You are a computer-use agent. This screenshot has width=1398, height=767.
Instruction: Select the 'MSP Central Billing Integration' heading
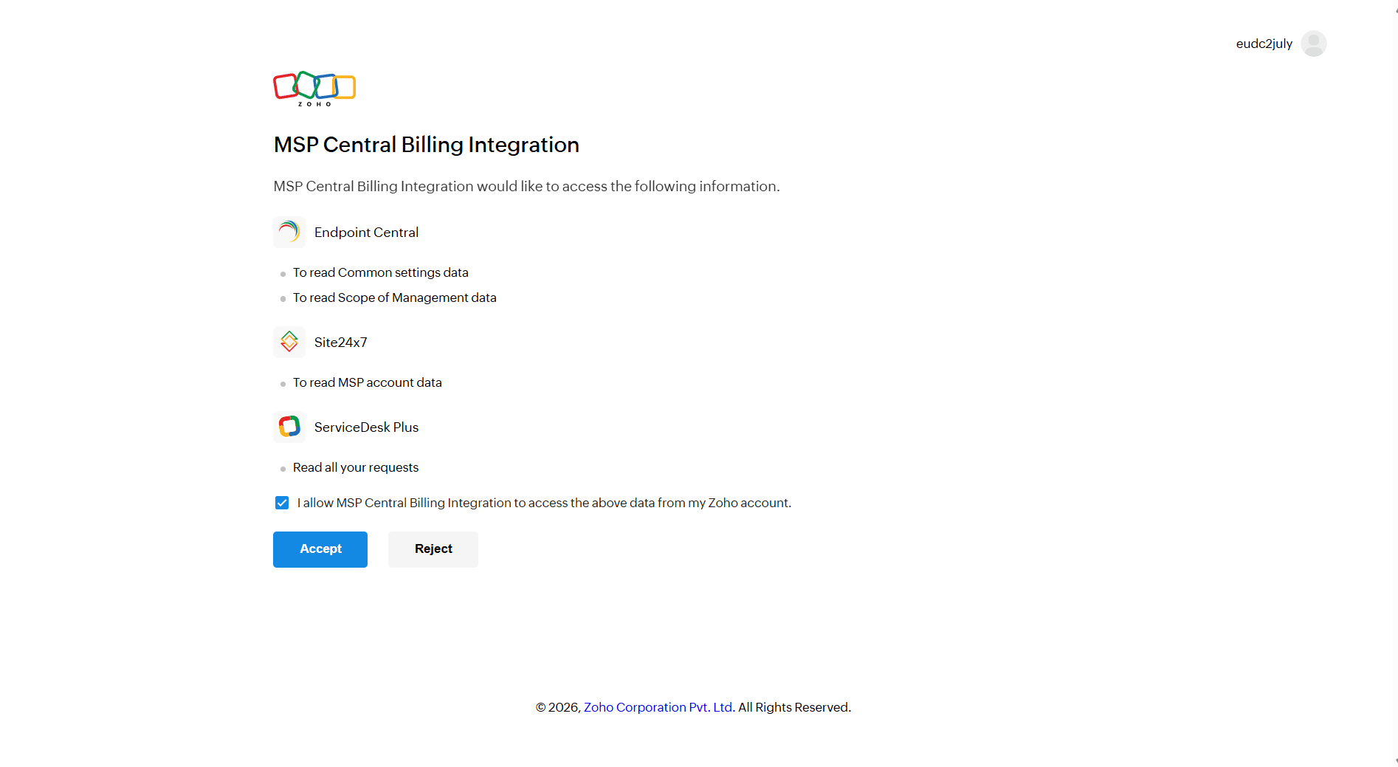(427, 145)
